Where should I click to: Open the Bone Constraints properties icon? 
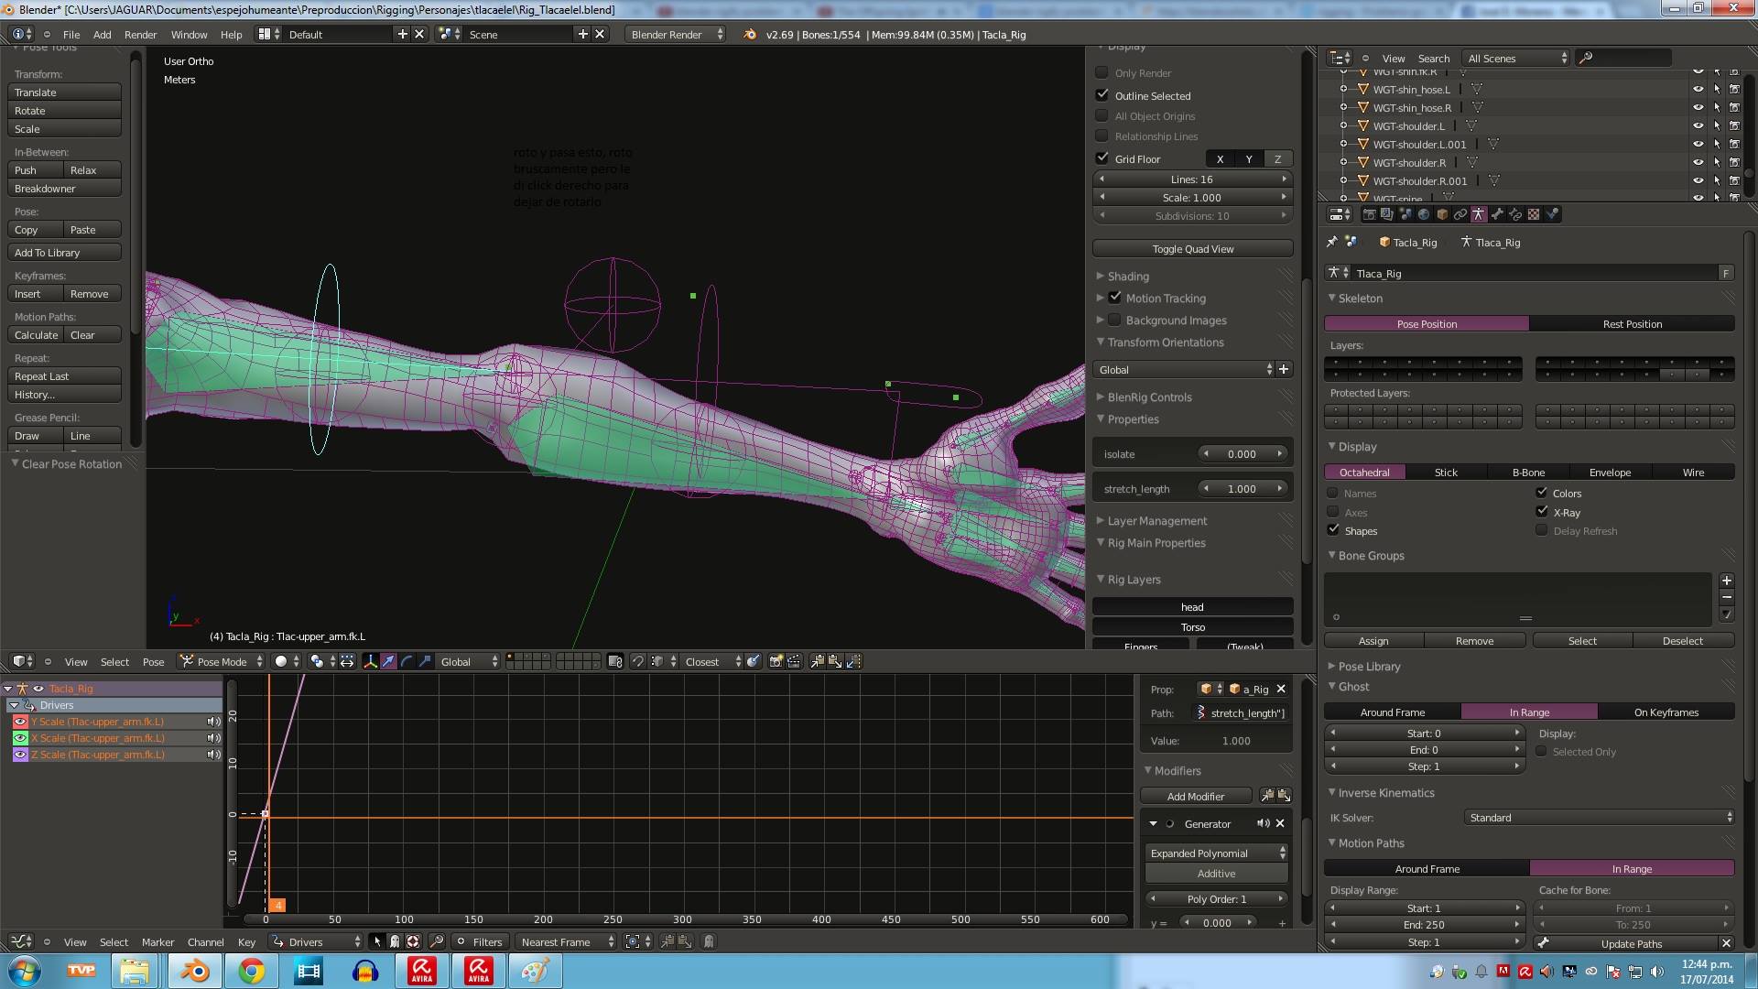click(x=1515, y=214)
